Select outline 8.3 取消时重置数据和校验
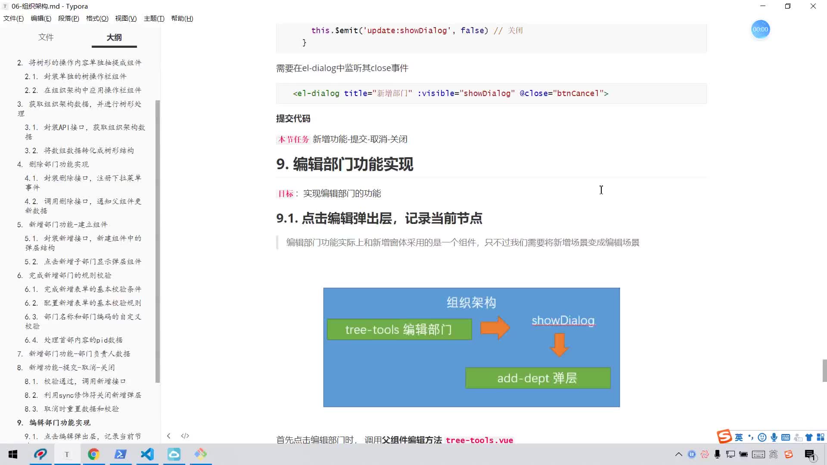The height and width of the screenshot is (465, 827). click(x=72, y=409)
